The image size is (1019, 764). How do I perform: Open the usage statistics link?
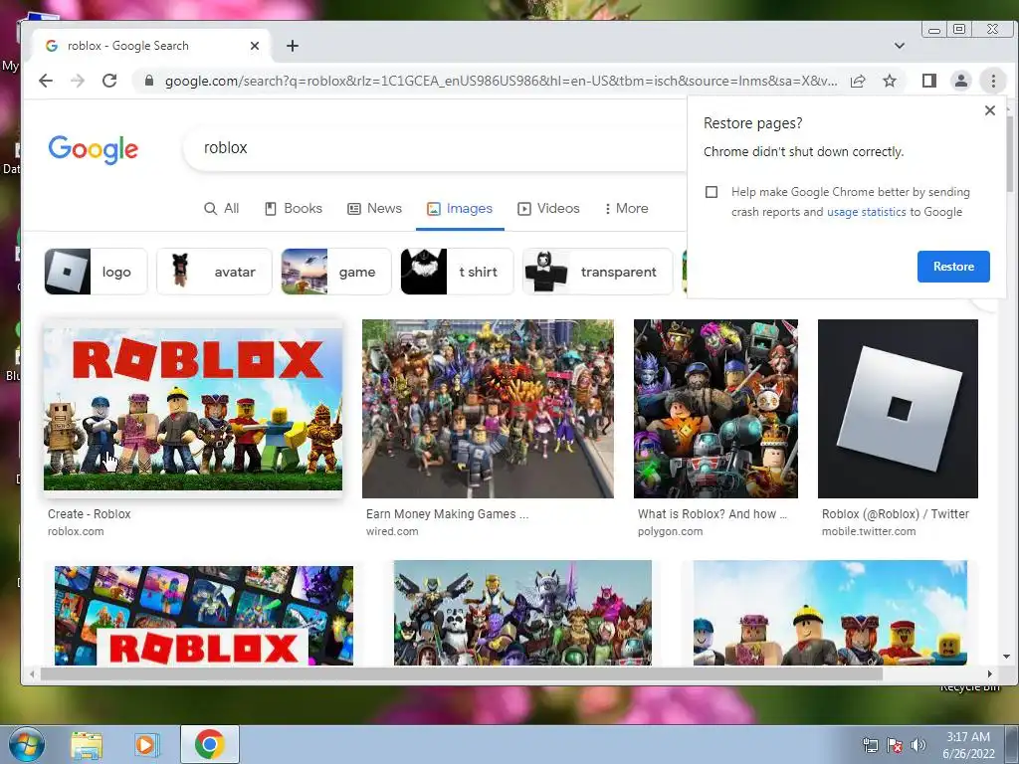[x=866, y=212]
